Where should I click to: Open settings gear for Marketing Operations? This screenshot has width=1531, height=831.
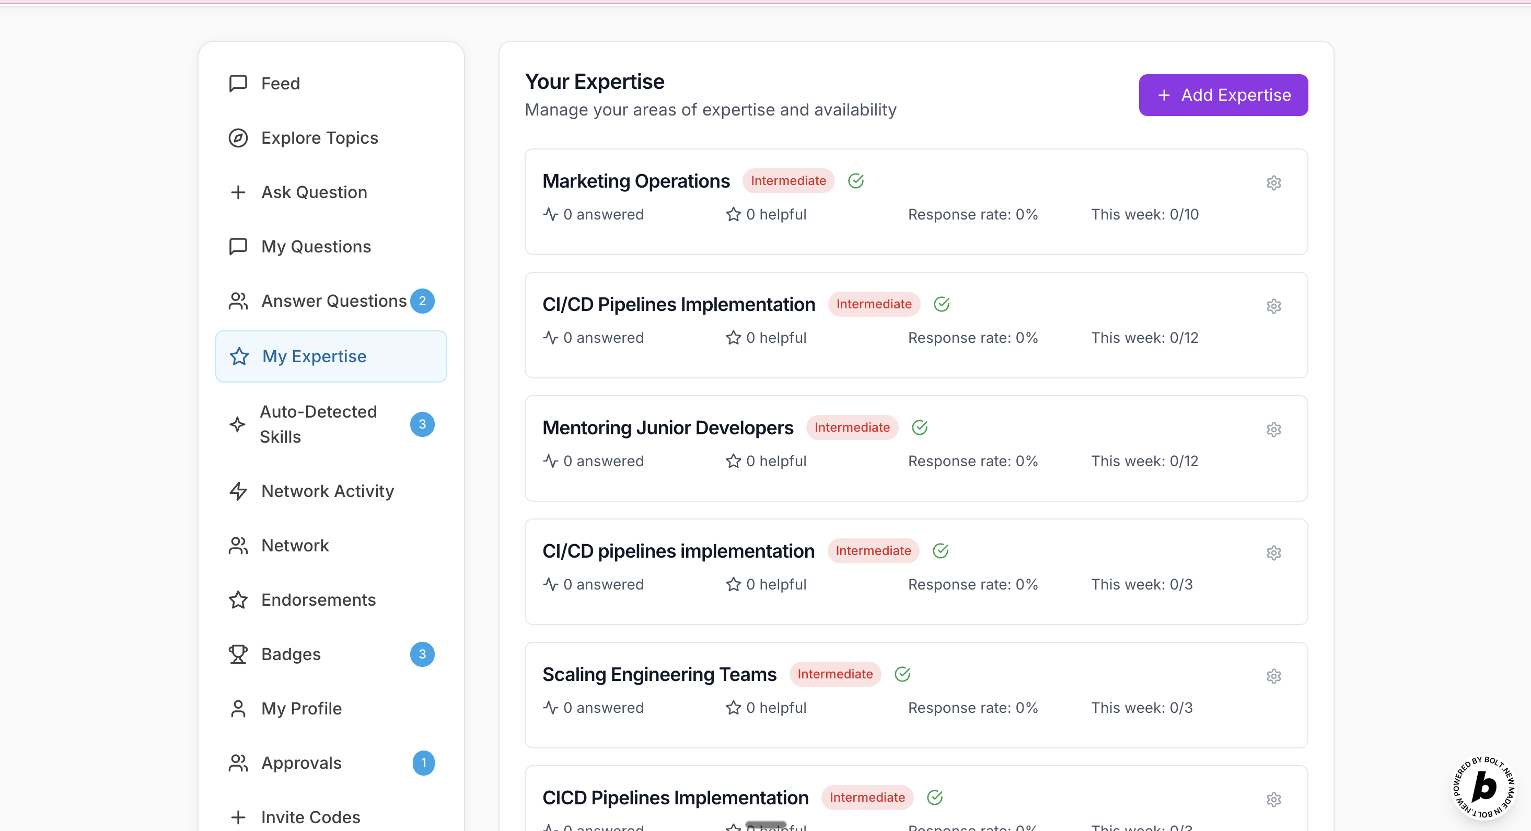pos(1273,183)
